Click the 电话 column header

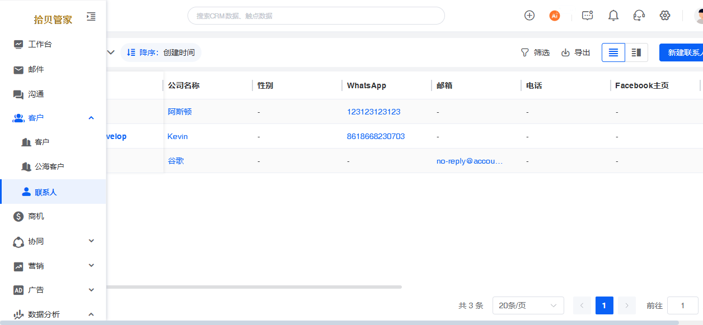point(534,85)
